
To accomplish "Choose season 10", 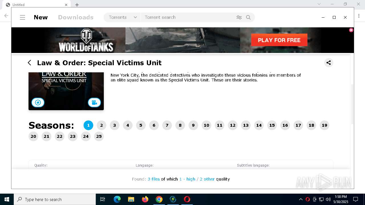I will pyautogui.click(x=206, y=125).
